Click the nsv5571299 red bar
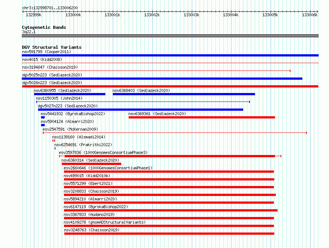 [169, 187]
